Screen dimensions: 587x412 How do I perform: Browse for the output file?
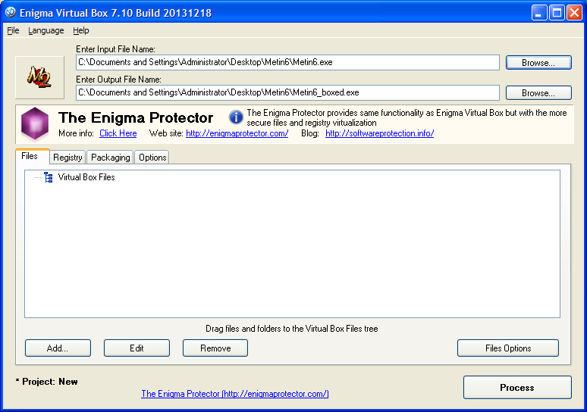[x=538, y=92]
